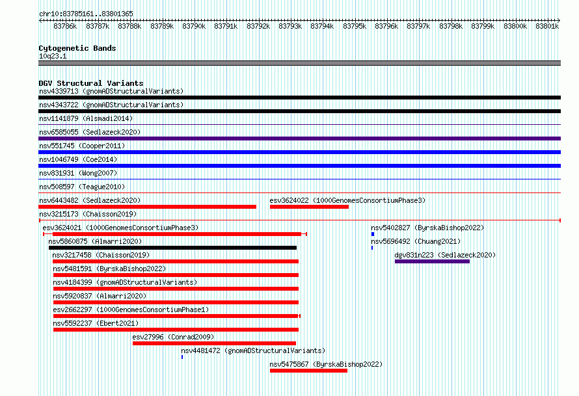Click the red bar under nsv5920837
The image size is (579, 396).
(x=176, y=302)
